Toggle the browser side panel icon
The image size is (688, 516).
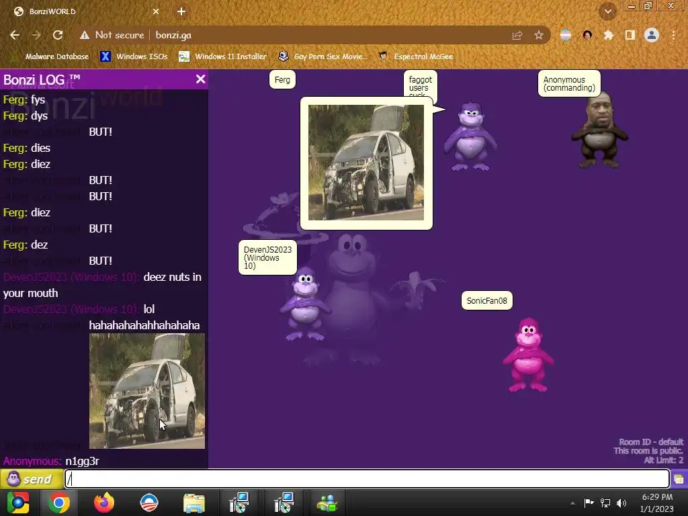click(x=630, y=35)
